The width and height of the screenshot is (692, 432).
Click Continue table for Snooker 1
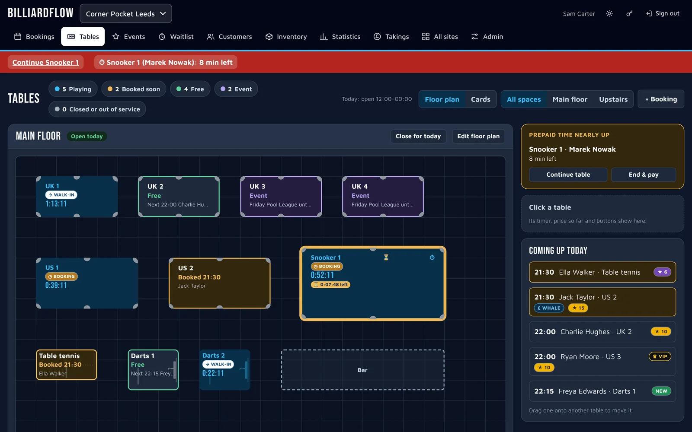(x=568, y=175)
